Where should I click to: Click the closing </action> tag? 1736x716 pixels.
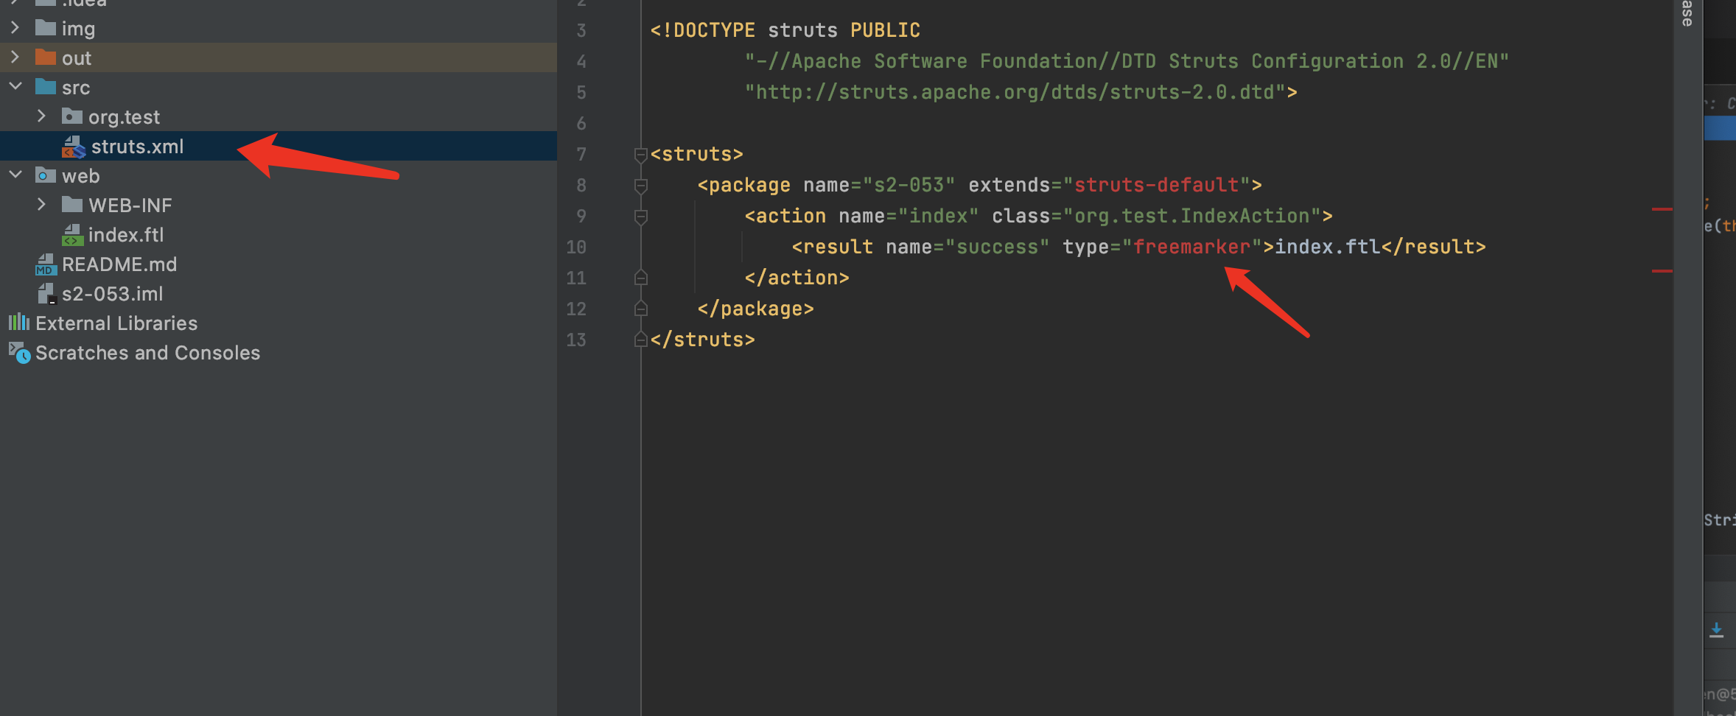click(797, 278)
